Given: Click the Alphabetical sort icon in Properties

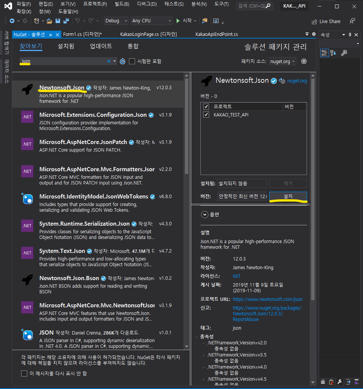Looking at the screenshot, I should 333,53.
